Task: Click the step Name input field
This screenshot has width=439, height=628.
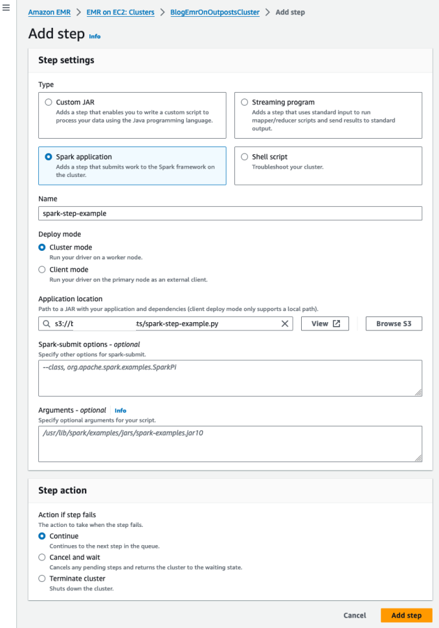Action: (x=230, y=213)
